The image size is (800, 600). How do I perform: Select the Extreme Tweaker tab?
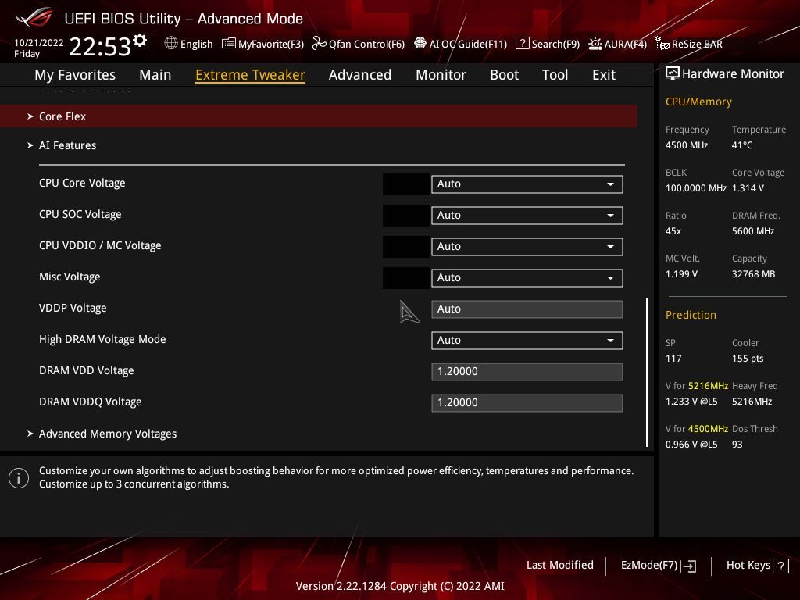coord(250,75)
